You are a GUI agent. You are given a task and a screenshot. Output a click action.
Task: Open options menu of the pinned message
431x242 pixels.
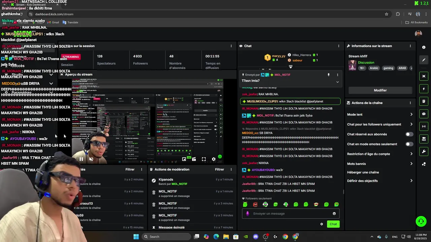tap(337, 75)
